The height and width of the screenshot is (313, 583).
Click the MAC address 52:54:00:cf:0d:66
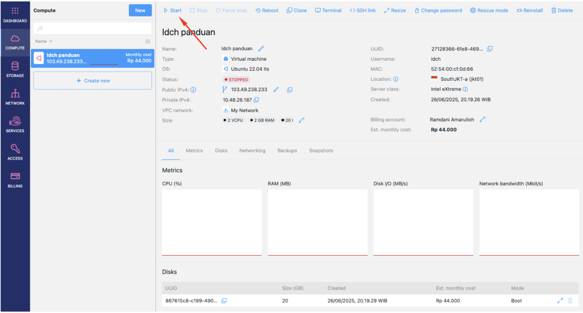pyautogui.click(x=452, y=69)
